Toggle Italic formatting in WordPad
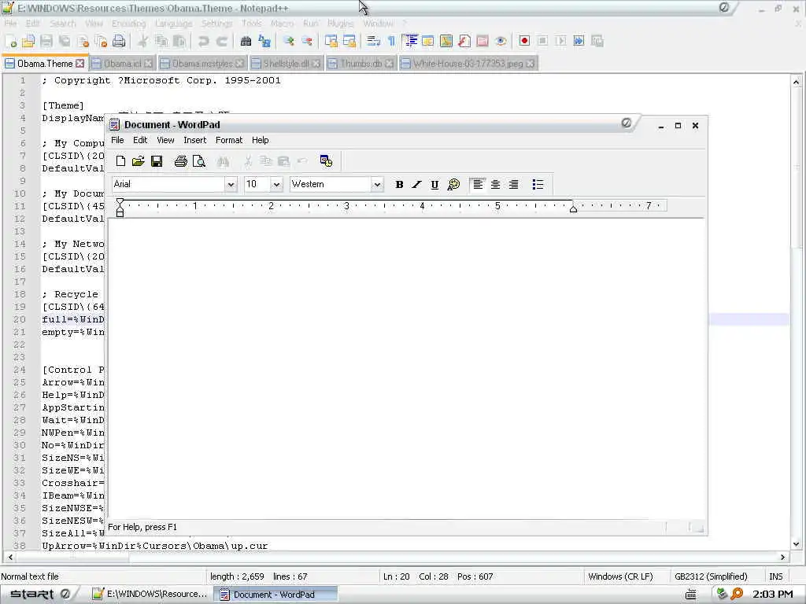The width and height of the screenshot is (806, 604). (x=417, y=184)
